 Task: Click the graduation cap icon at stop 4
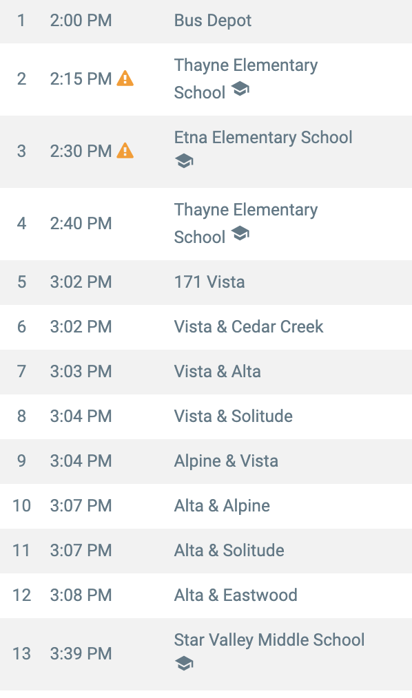tap(240, 233)
